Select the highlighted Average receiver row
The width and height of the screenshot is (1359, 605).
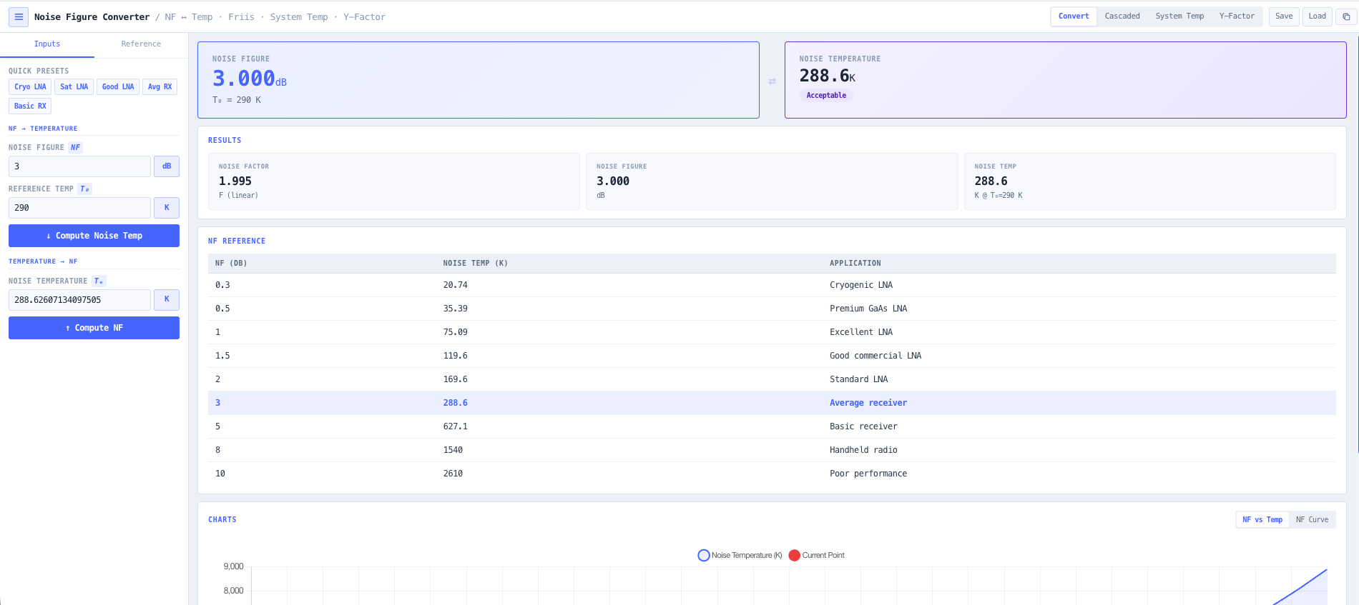point(772,403)
